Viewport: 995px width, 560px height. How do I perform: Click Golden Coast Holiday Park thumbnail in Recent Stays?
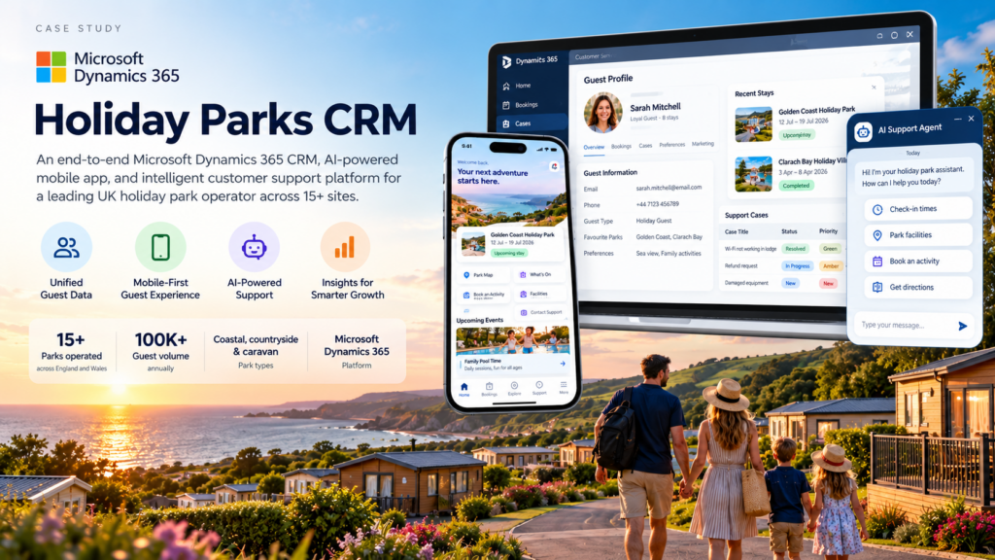tap(753, 123)
